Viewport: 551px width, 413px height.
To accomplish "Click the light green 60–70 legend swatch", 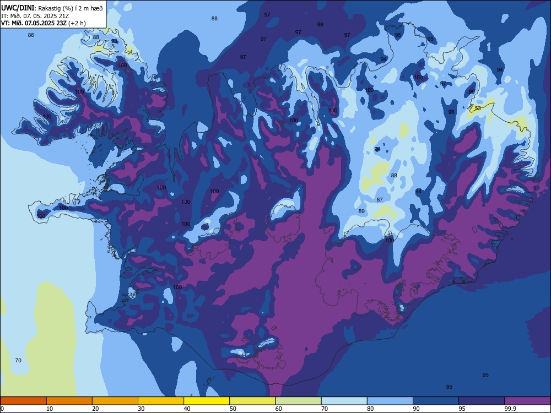I will (x=298, y=401).
